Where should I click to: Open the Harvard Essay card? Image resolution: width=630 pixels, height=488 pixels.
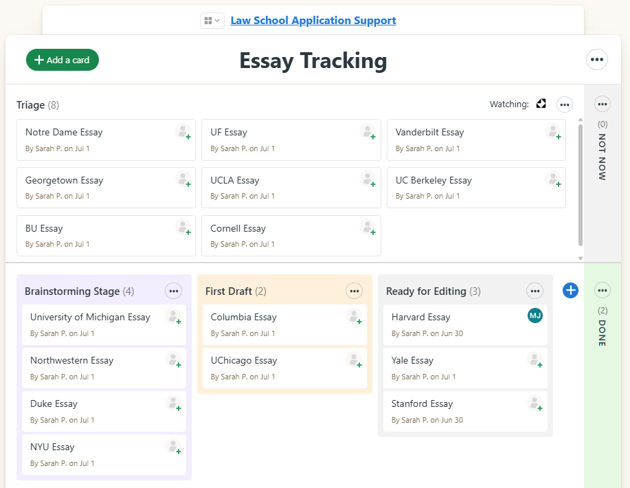pyautogui.click(x=465, y=325)
